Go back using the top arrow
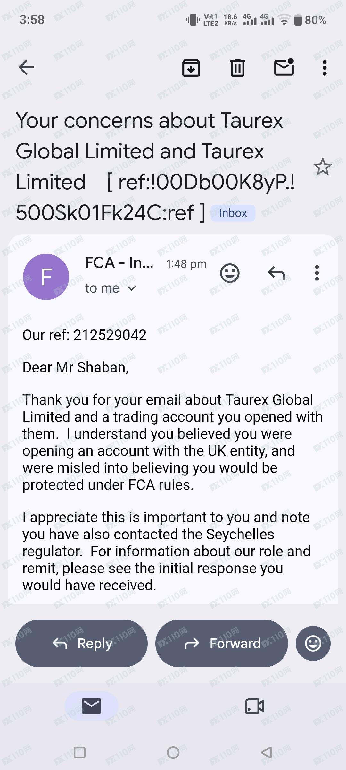346x770 pixels. tap(26, 68)
